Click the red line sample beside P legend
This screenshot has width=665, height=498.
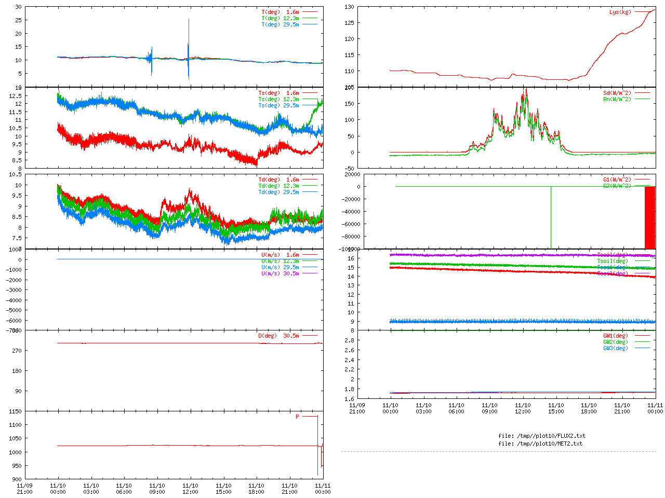tap(310, 416)
